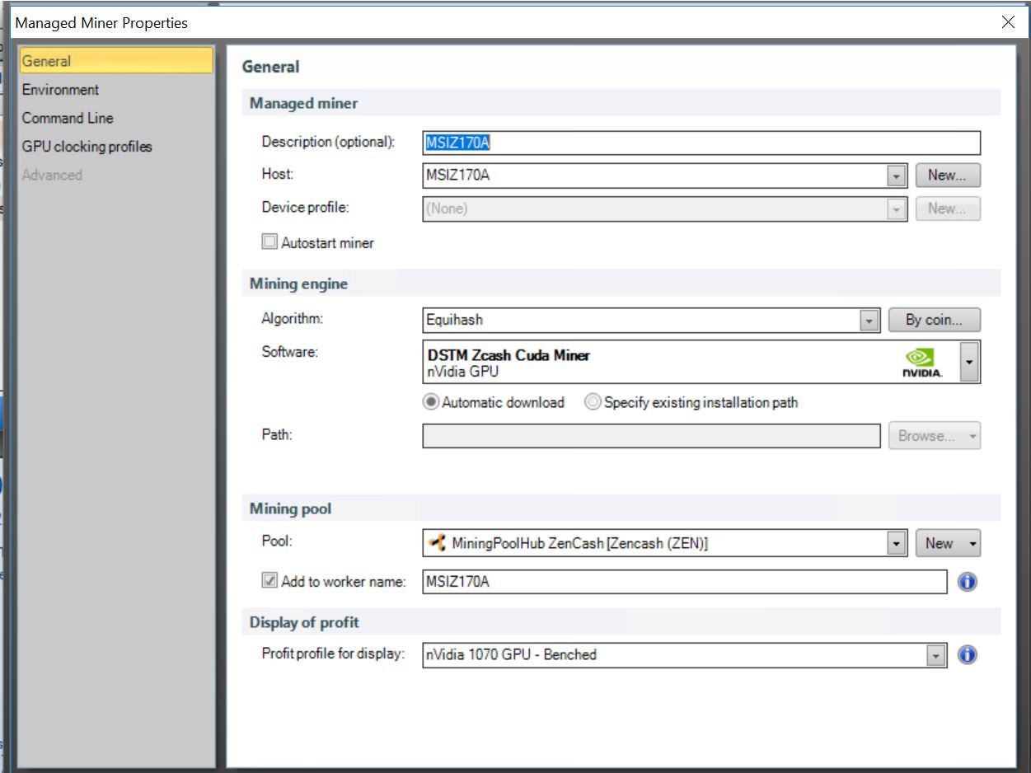Screen dimensions: 1031x773
Task: Click the info icon beside profit profile dropdown
Action: (x=968, y=655)
